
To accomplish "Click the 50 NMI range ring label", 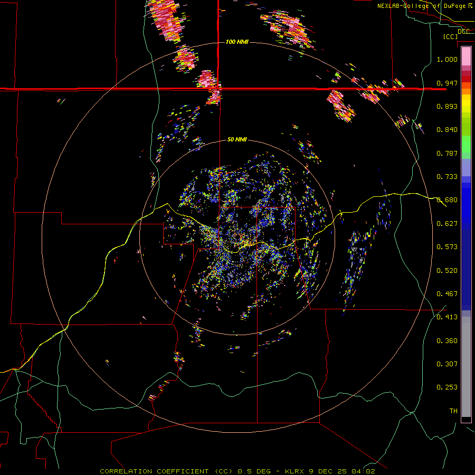I will coord(237,140).
